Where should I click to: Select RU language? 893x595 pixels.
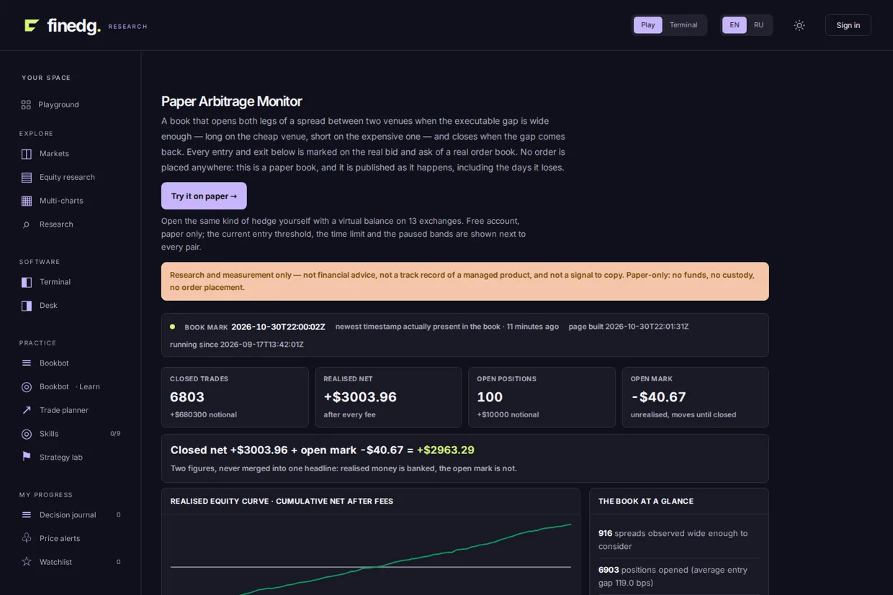(758, 25)
